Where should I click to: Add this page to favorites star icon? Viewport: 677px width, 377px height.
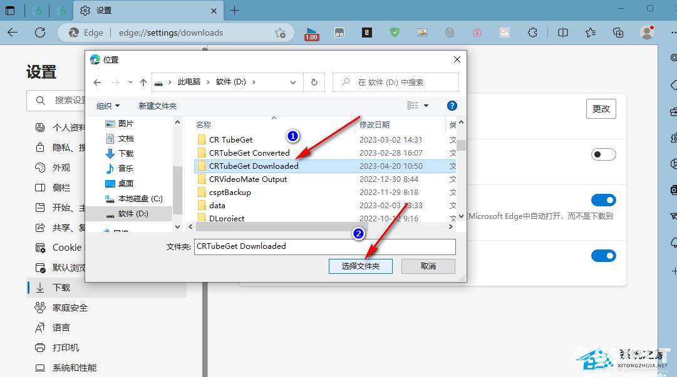click(x=280, y=33)
